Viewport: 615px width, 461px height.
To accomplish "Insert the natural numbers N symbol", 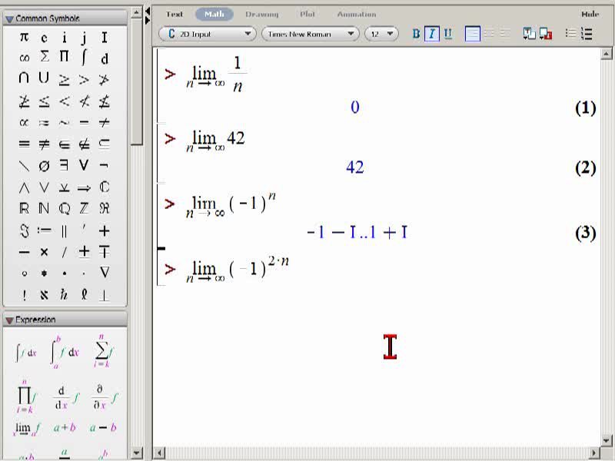I will (44, 208).
